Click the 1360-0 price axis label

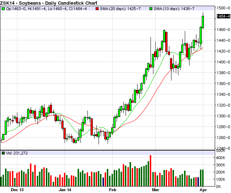click(x=223, y=84)
